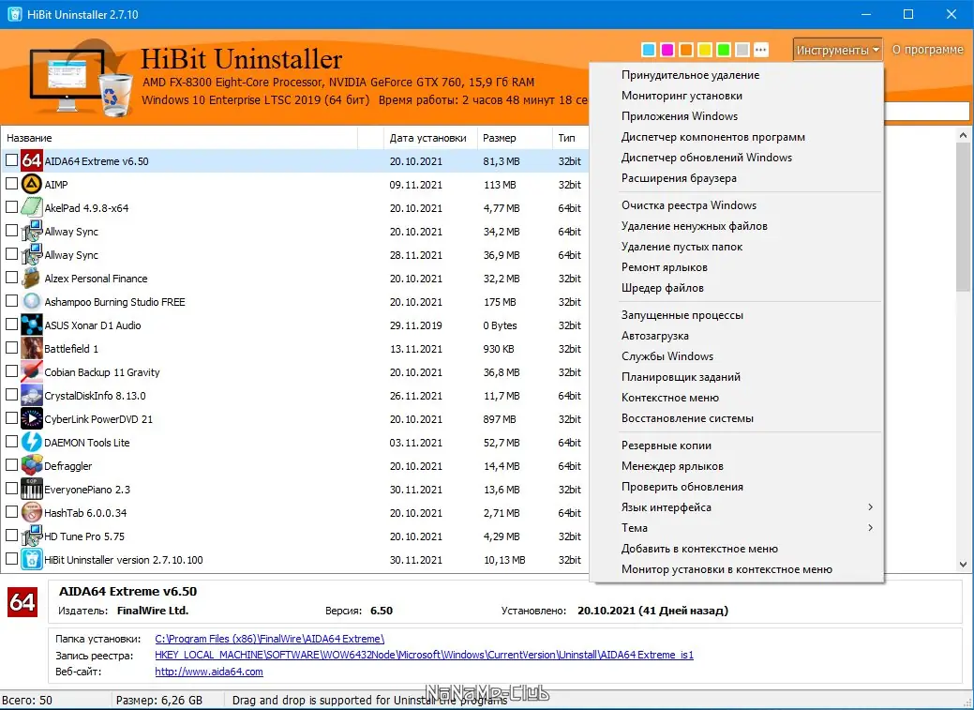Click the Cobian Backup 11 Gravity icon
This screenshot has width=974, height=710.
point(31,371)
